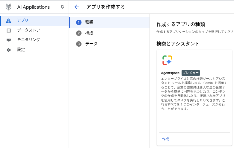
Task: Click the step 2 number circle
Action: [79, 33]
